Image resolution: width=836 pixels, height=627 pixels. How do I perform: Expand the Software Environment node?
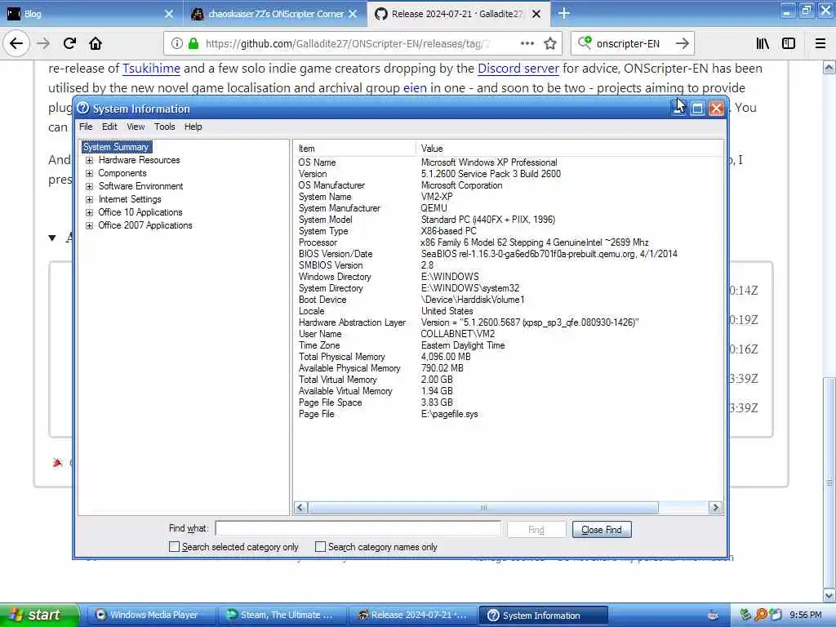[90, 186]
